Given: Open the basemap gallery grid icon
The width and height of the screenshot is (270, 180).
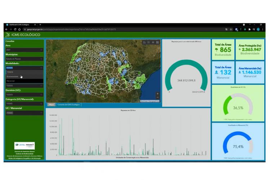Looking at the screenshot, I should coord(158,42).
